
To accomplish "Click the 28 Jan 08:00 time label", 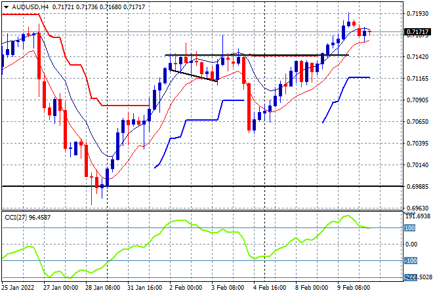I will (x=103, y=288).
